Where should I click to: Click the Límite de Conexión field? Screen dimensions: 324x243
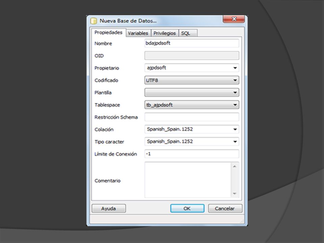pos(192,154)
